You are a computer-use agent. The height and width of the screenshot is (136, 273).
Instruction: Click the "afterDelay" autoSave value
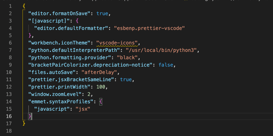coord(98,72)
